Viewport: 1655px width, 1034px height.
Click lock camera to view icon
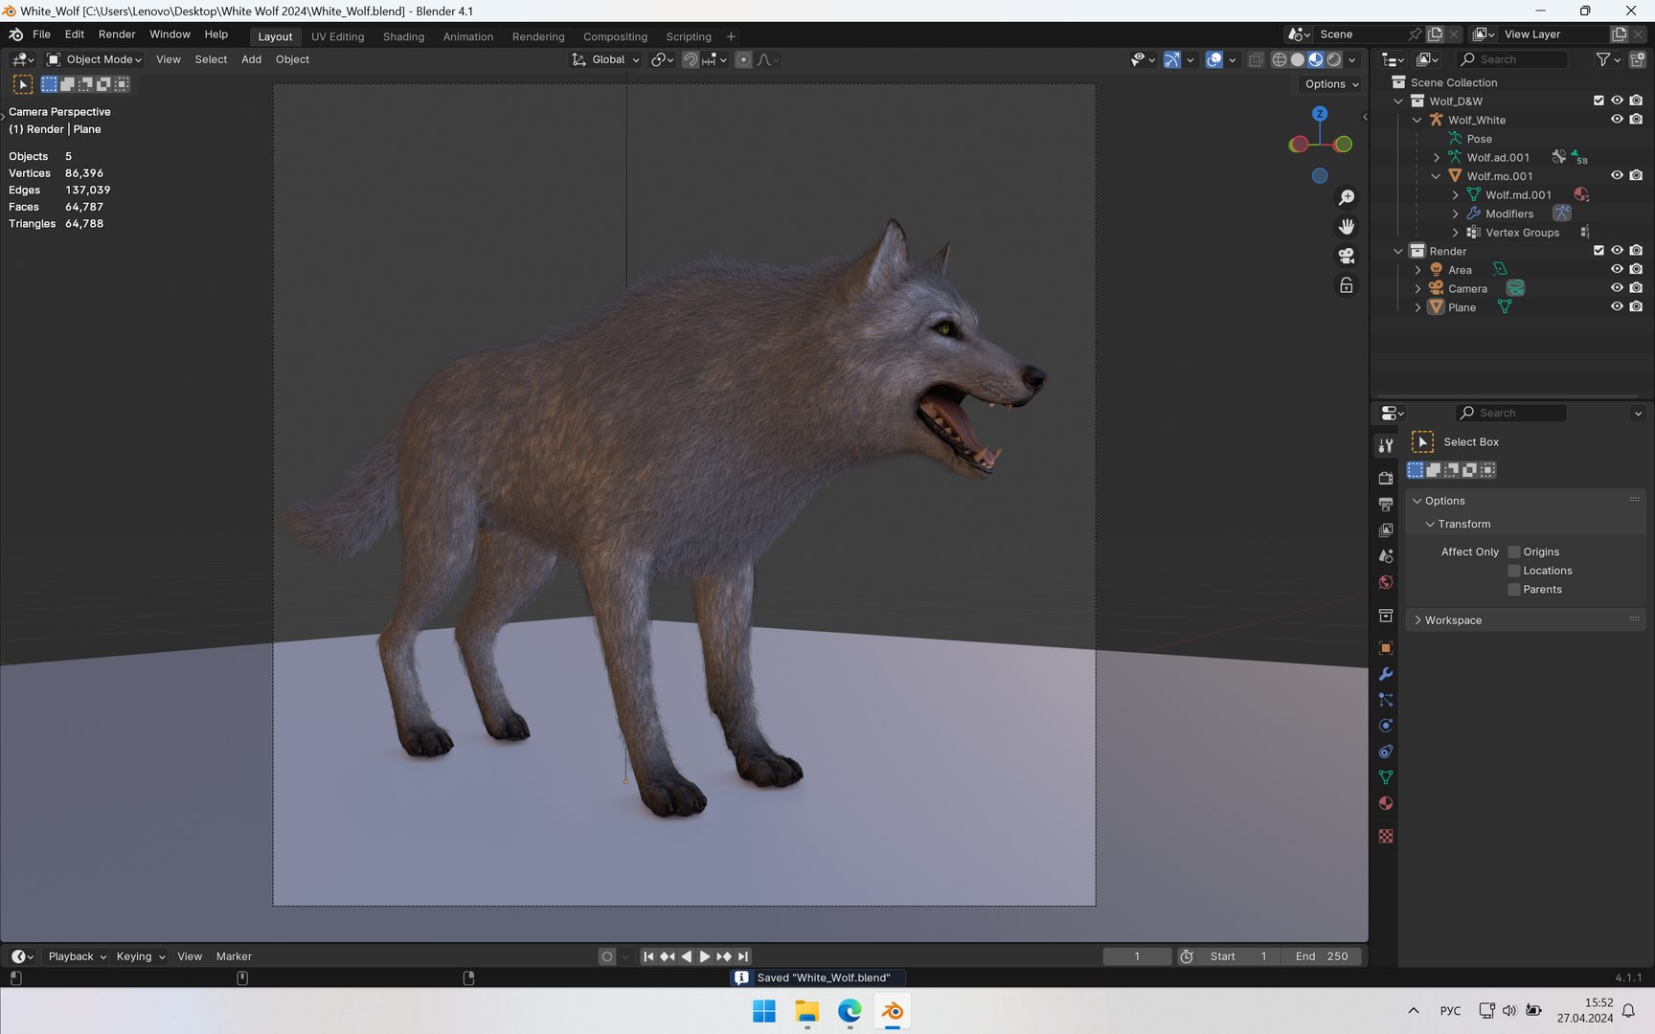(x=1347, y=285)
